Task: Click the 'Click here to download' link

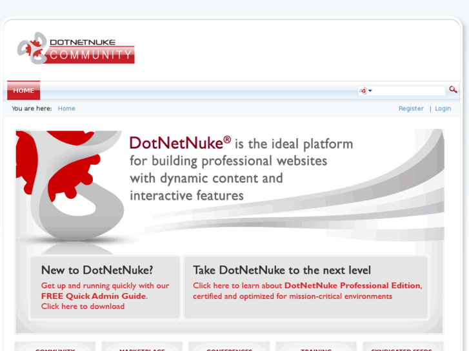Action: click(x=83, y=307)
